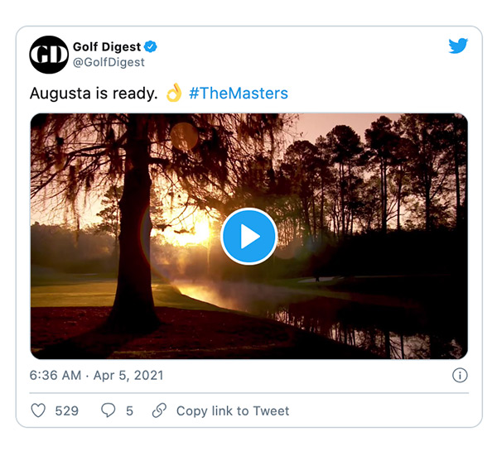Click the Golf Digest GD profile avatar

tap(49, 55)
